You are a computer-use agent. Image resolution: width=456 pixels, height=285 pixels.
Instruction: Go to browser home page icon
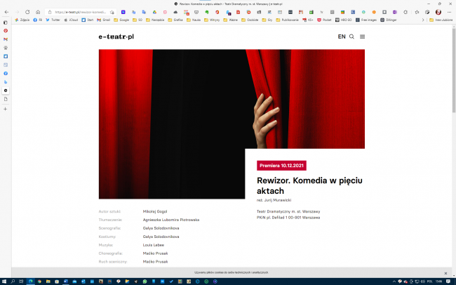(x=37, y=12)
